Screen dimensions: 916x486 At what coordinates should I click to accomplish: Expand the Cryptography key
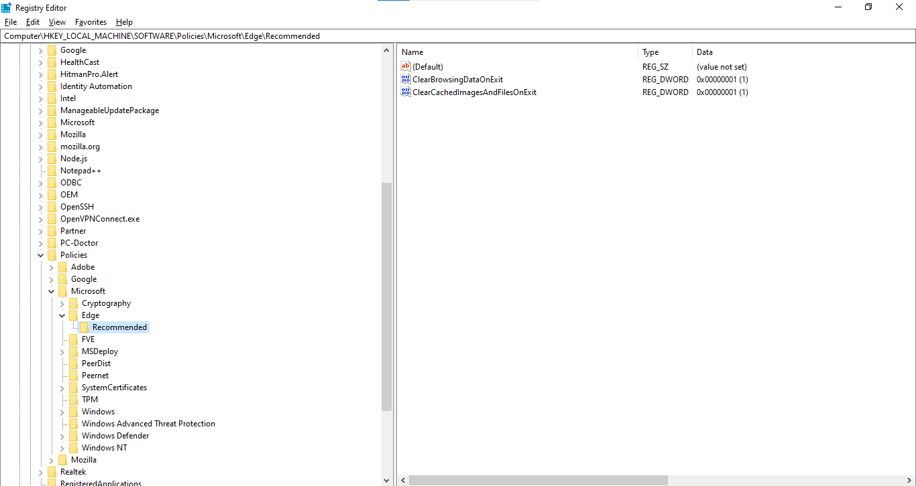62,303
